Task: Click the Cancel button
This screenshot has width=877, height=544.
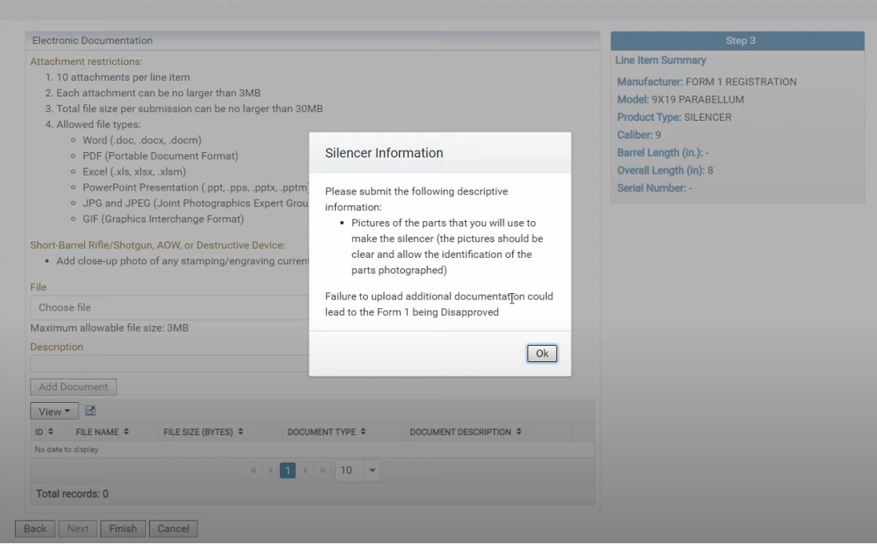Action: pos(173,528)
